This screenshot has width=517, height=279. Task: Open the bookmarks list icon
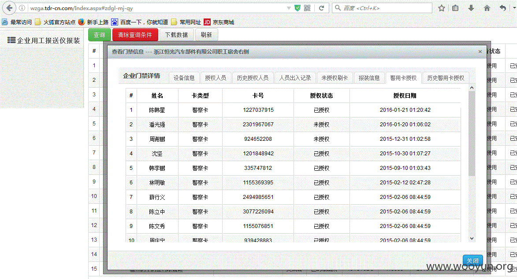pyautogui.click(x=455, y=8)
